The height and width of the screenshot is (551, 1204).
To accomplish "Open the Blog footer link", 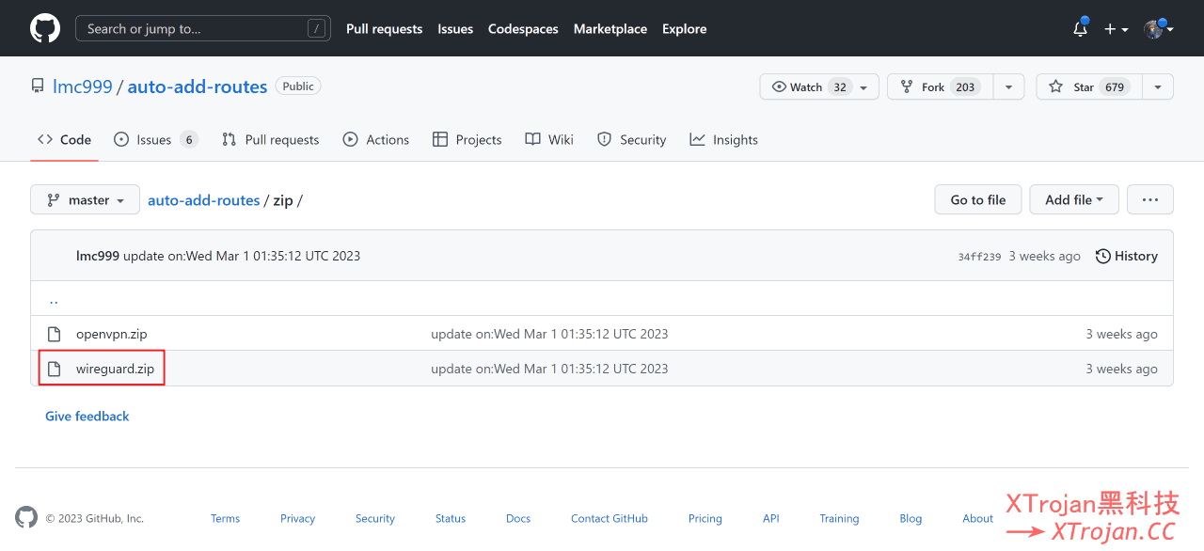I will click(x=911, y=518).
